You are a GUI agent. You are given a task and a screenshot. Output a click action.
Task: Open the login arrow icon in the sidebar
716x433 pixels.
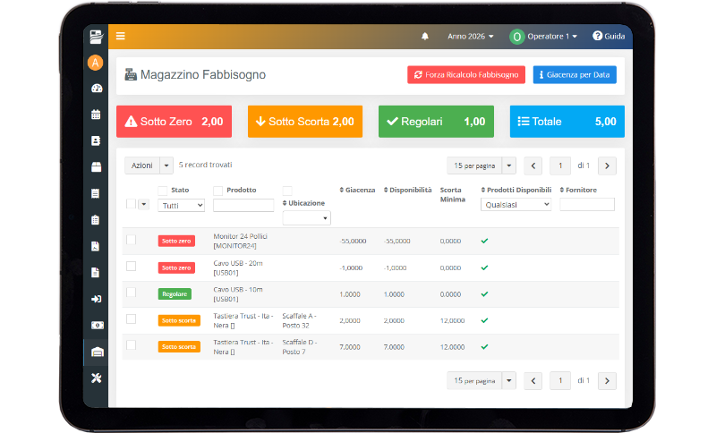[97, 300]
